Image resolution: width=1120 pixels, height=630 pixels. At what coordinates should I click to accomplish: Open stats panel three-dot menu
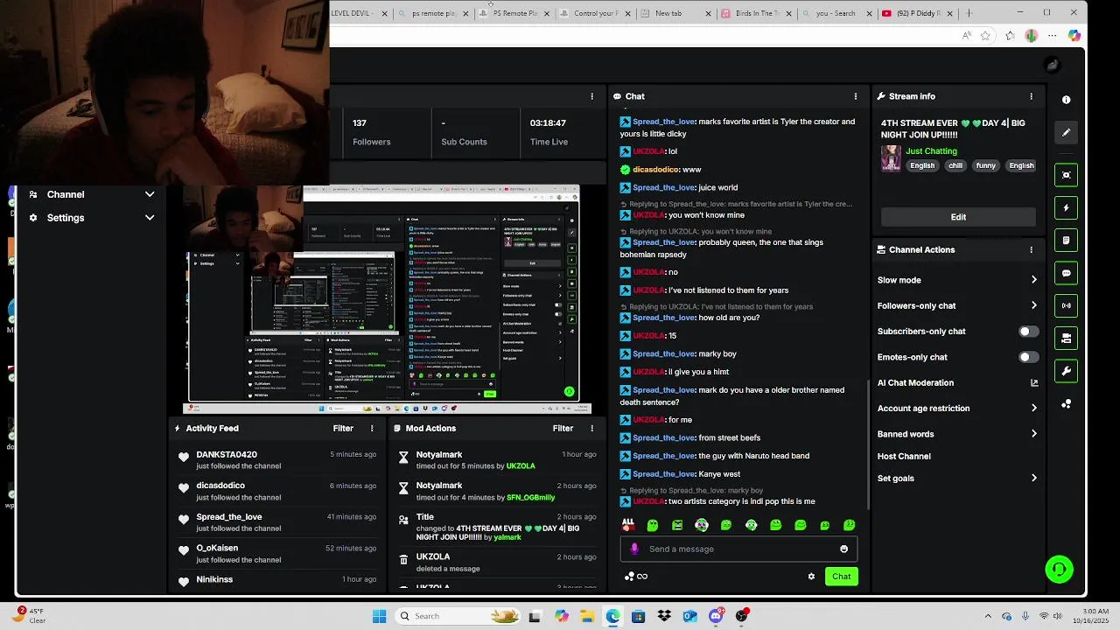click(x=592, y=96)
